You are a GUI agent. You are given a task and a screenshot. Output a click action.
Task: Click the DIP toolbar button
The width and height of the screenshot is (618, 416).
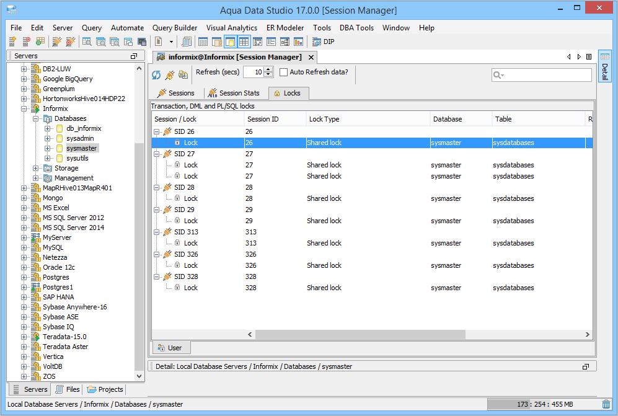click(323, 42)
